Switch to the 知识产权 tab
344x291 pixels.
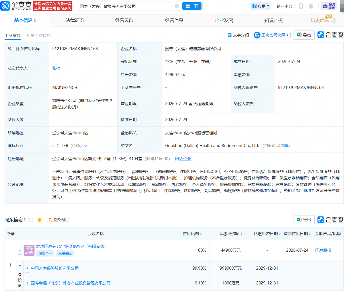point(273,20)
